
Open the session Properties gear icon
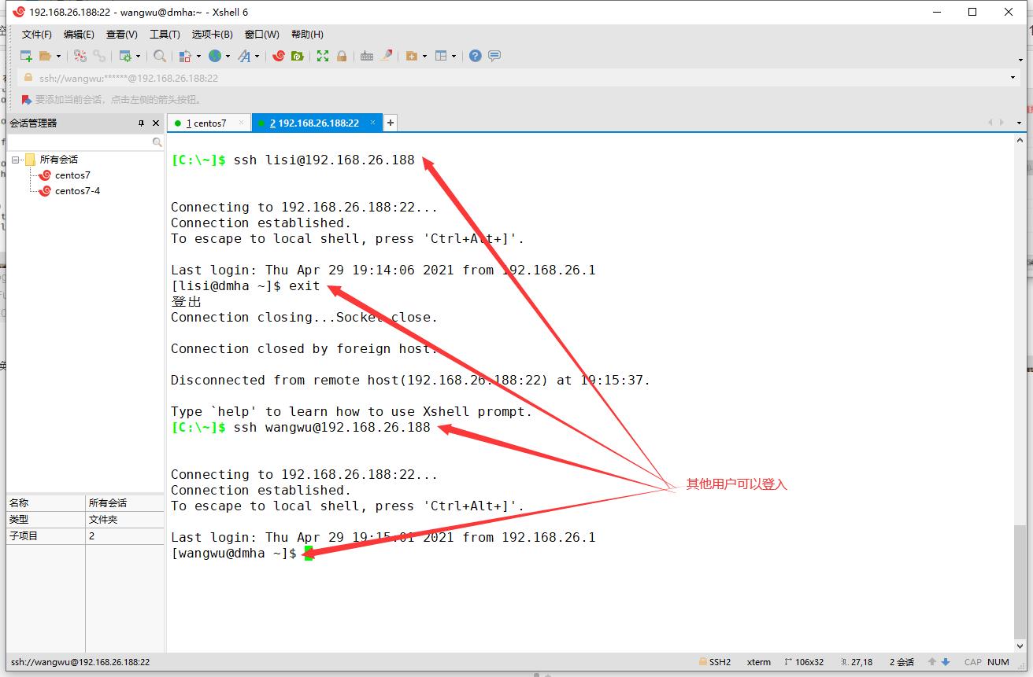124,56
